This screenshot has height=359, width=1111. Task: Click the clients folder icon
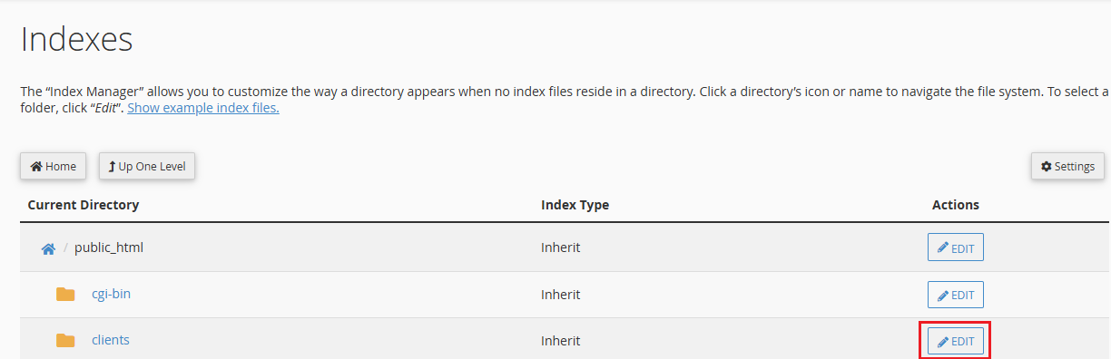65,340
